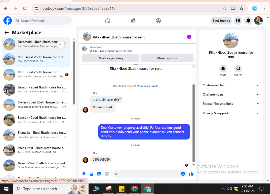Screen dimensions: 270x194
Task: Expand Media, files and links section
Action: click(x=231, y=104)
